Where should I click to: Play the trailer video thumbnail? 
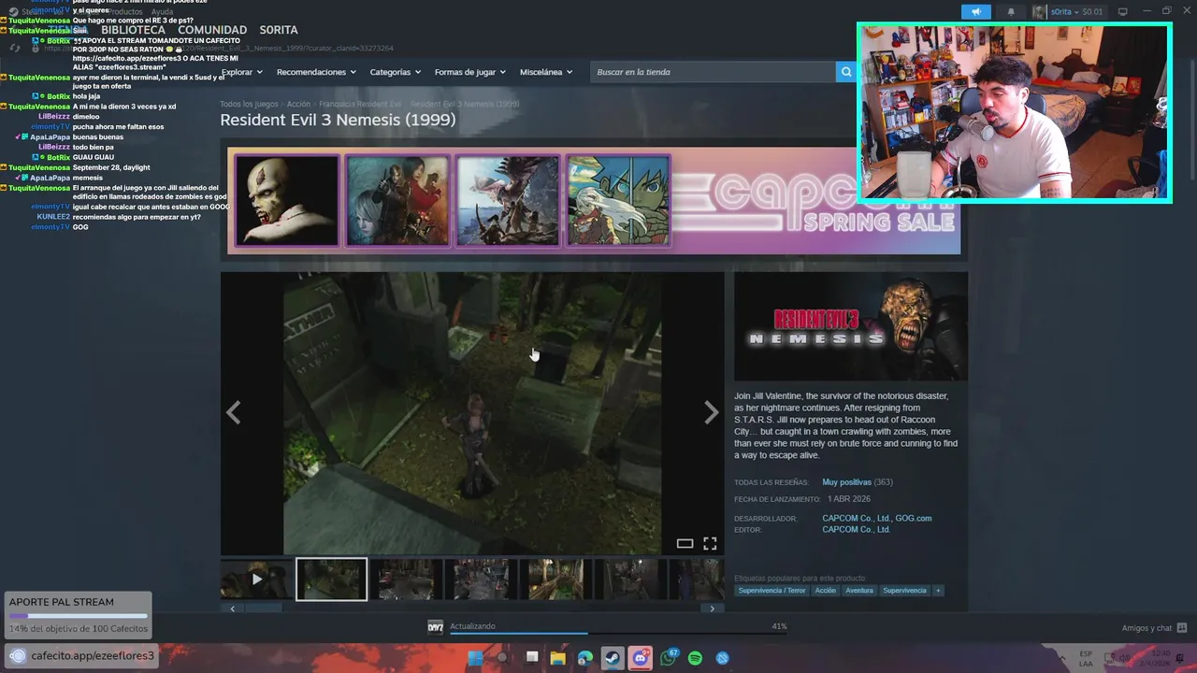(x=255, y=580)
